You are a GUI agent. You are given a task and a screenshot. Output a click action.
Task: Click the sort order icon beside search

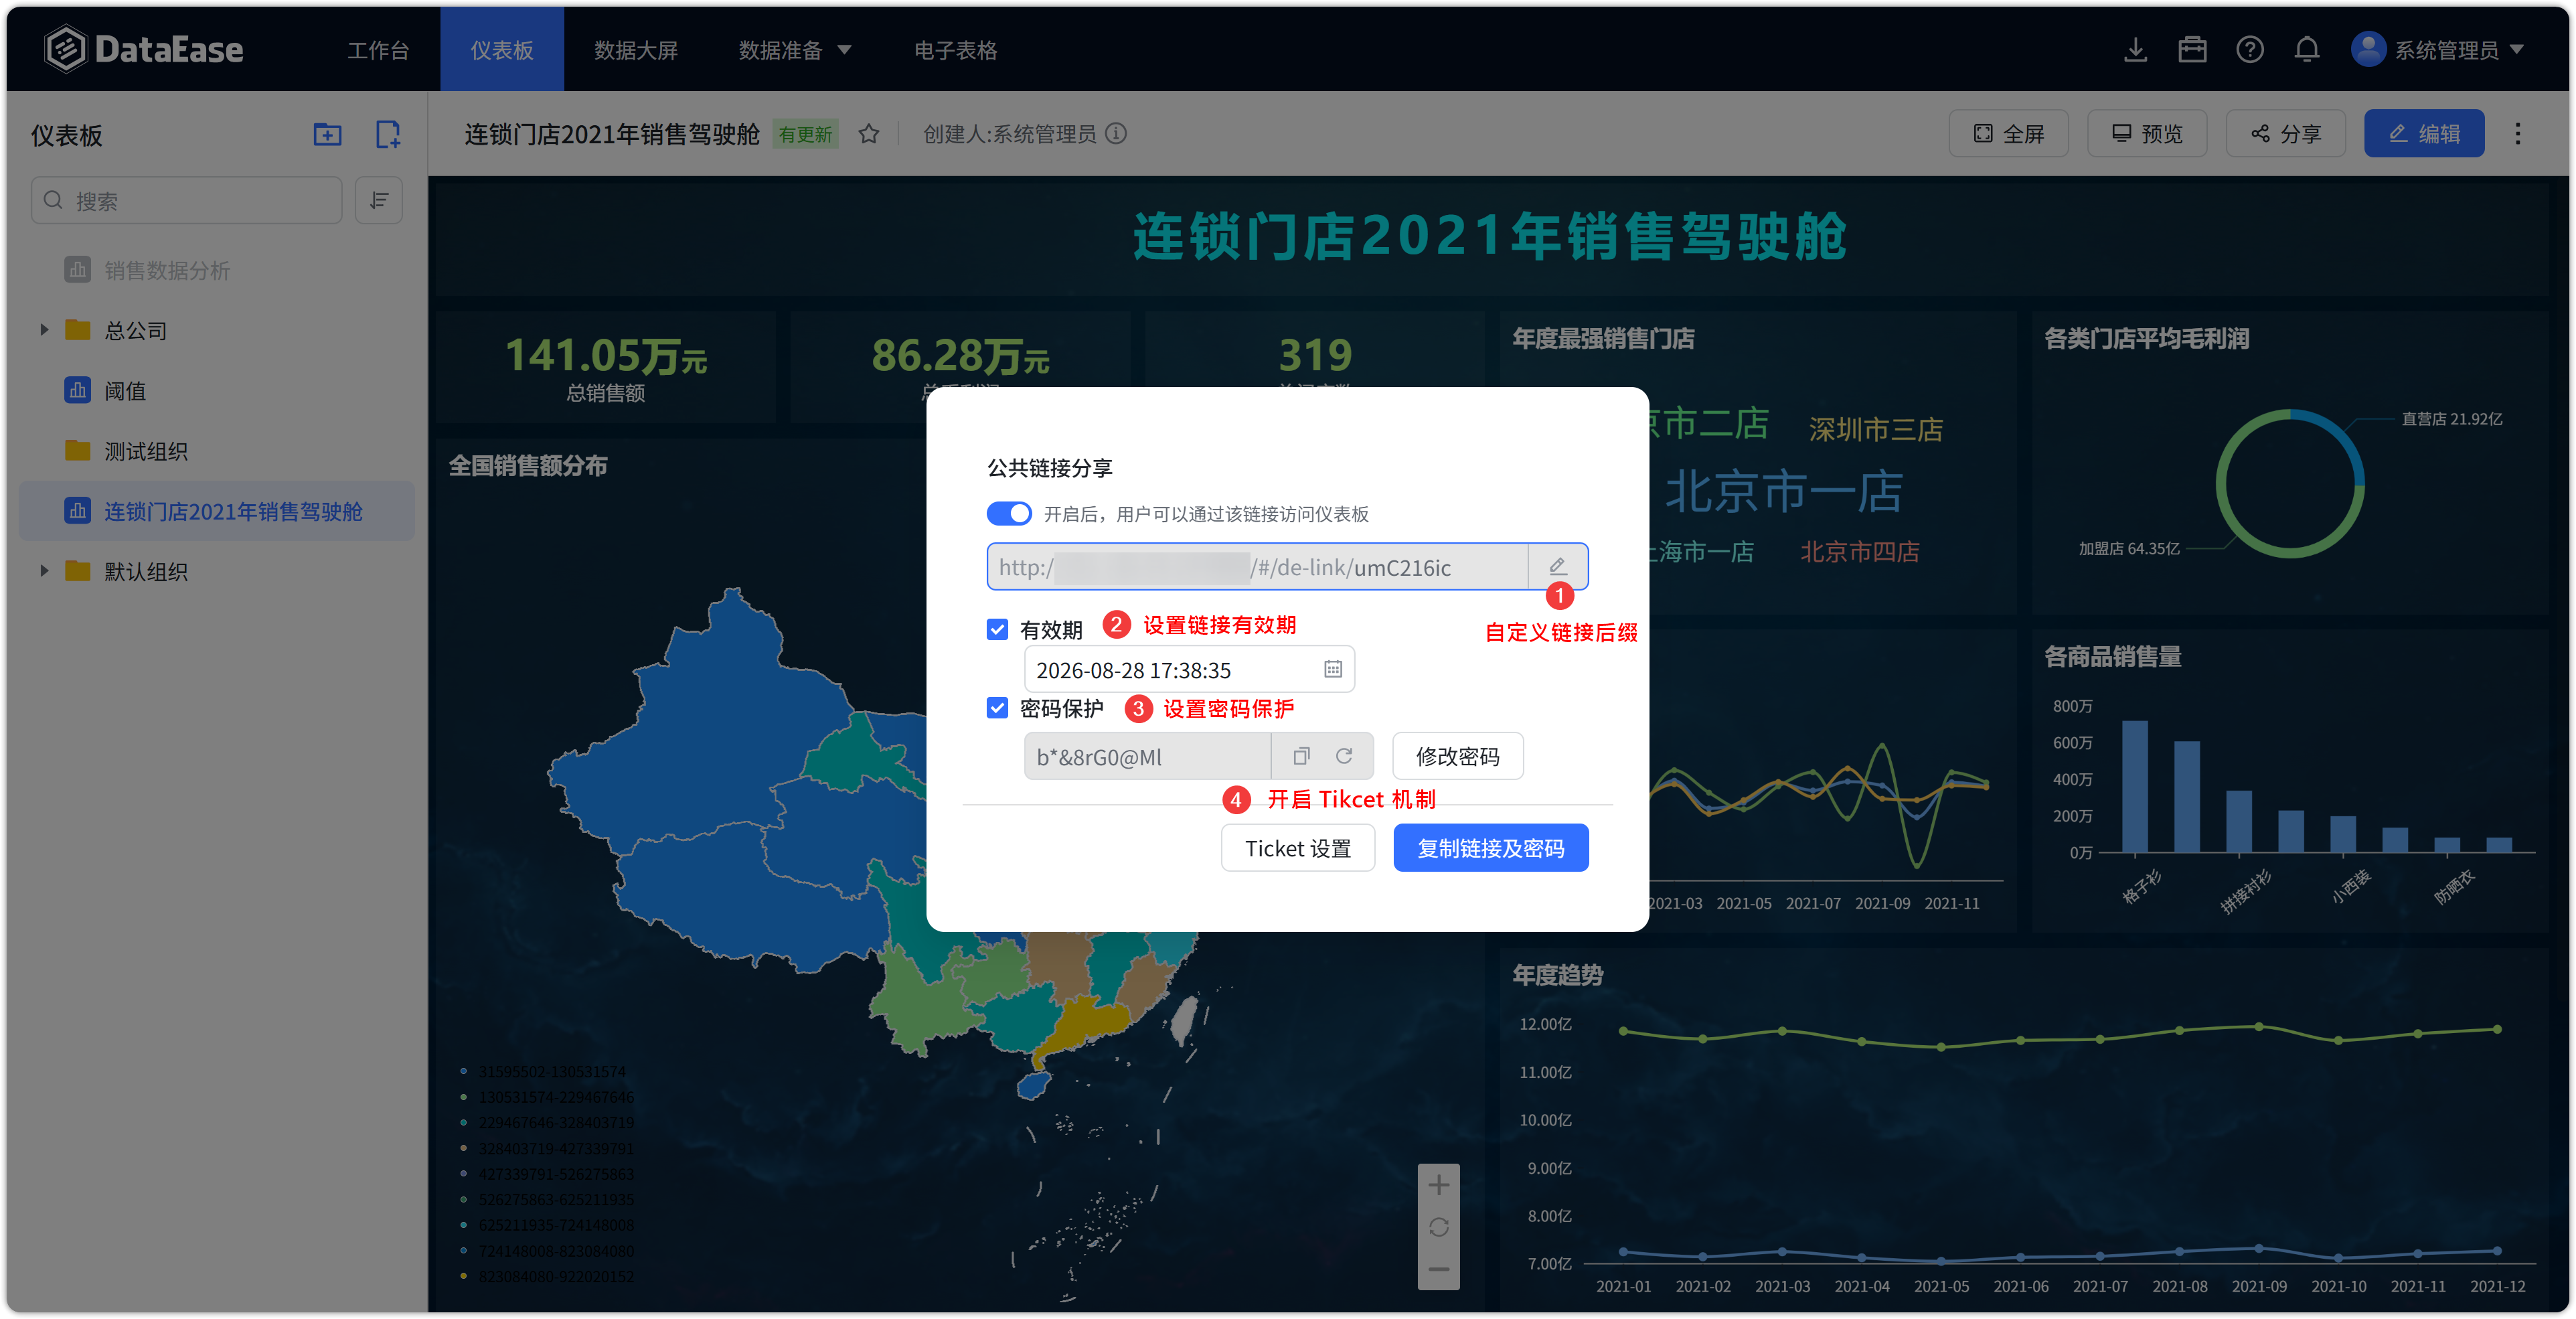point(379,201)
